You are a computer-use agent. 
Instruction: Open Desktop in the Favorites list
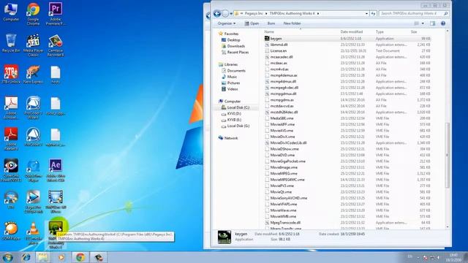point(233,40)
